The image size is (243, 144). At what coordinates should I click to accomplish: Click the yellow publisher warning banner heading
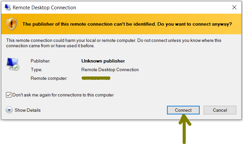click(127, 24)
